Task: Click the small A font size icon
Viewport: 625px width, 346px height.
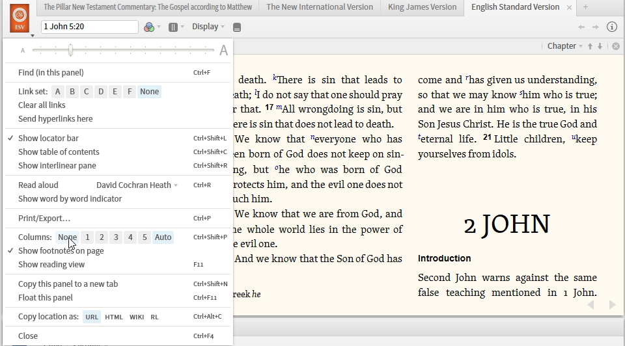Action: pyautogui.click(x=23, y=51)
